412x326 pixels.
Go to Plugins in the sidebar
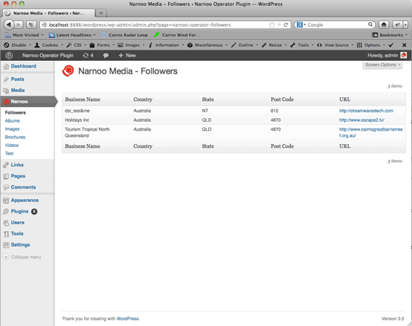click(19, 212)
